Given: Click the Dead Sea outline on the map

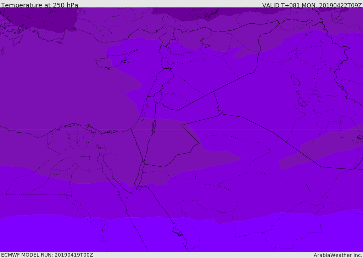Looking at the screenshot, I should point(154,126).
